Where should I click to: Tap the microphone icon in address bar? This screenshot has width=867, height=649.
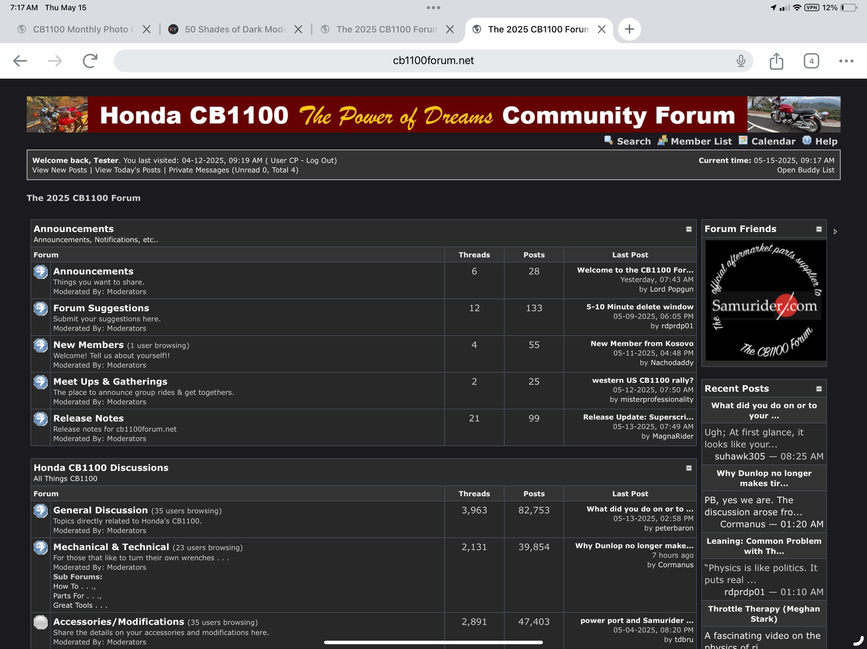tap(740, 61)
